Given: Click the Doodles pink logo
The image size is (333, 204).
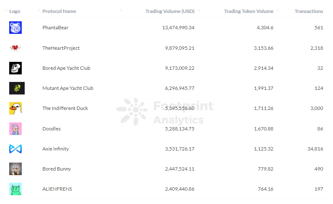Looking at the screenshot, I should coord(15,129).
